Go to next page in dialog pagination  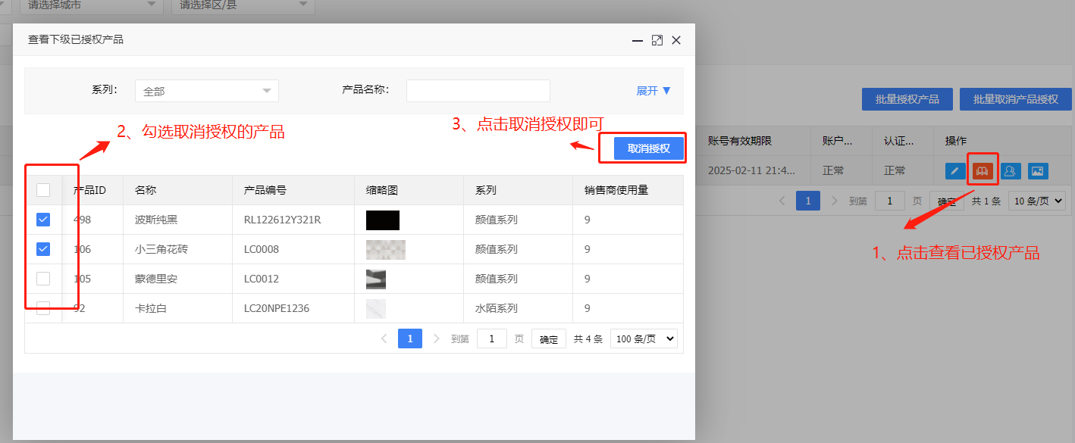click(436, 338)
